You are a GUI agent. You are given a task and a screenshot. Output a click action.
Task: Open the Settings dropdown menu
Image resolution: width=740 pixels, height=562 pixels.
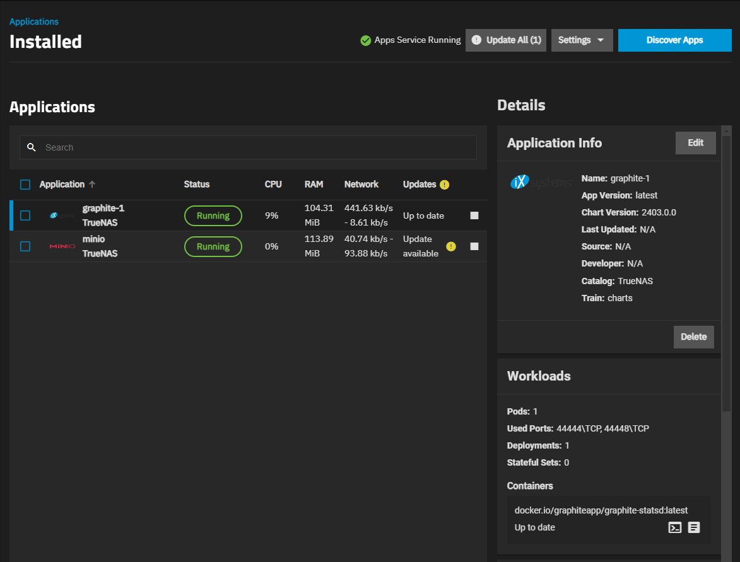pyautogui.click(x=582, y=40)
